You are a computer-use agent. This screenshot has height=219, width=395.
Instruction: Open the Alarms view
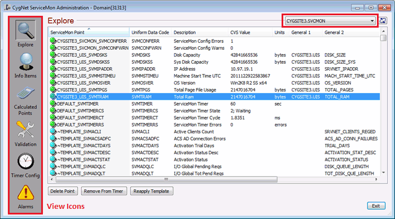pos(25,196)
